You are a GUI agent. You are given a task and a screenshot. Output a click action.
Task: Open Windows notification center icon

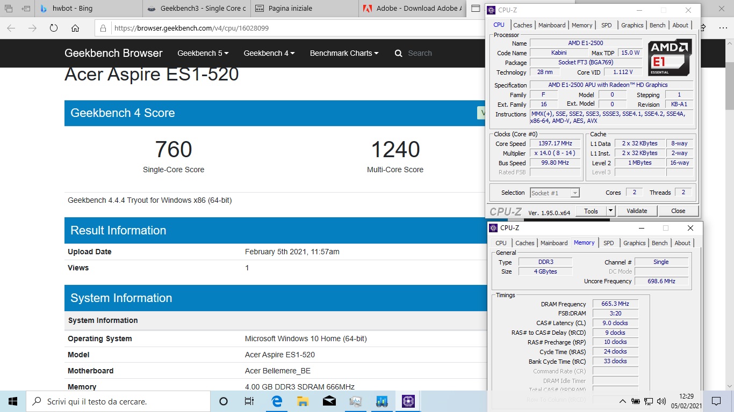tap(716, 401)
